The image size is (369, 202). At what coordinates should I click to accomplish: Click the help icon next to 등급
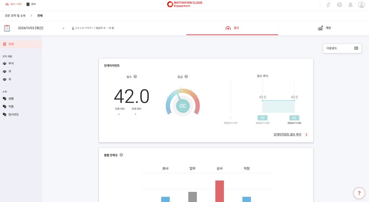pyautogui.click(x=186, y=77)
